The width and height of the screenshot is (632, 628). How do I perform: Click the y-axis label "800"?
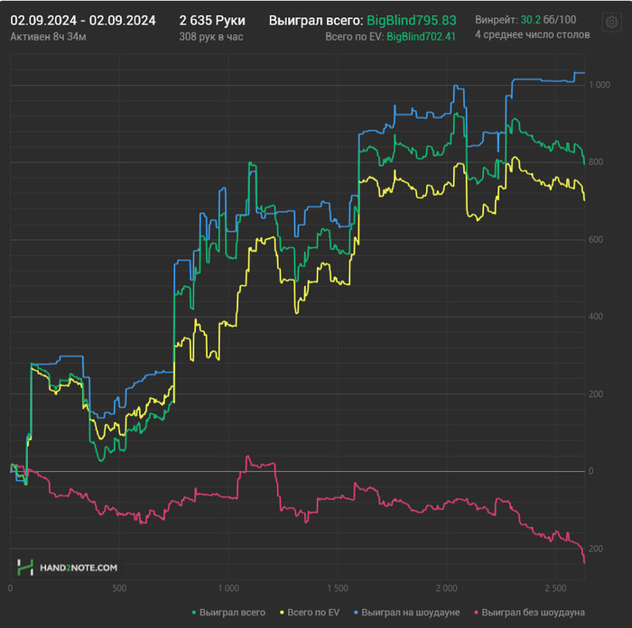pos(596,162)
